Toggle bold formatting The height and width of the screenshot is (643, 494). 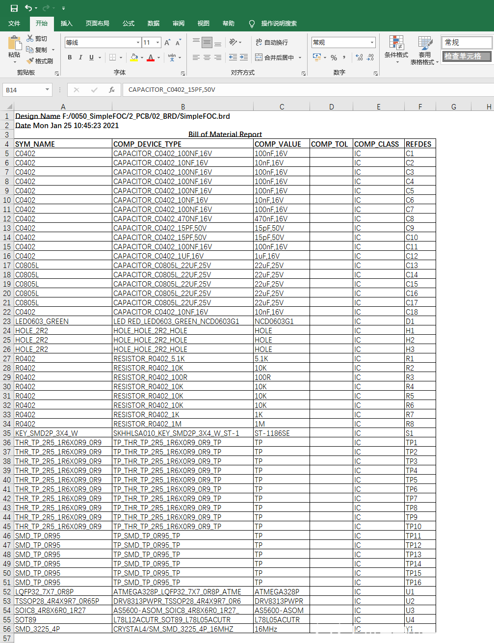point(70,57)
